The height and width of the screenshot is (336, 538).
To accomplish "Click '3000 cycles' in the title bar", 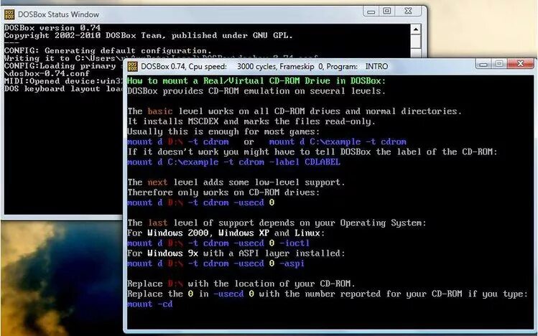I will click(x=257, y=67).
